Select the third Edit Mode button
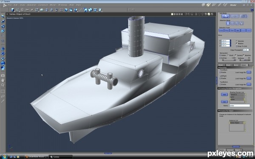 click(244, 16)
